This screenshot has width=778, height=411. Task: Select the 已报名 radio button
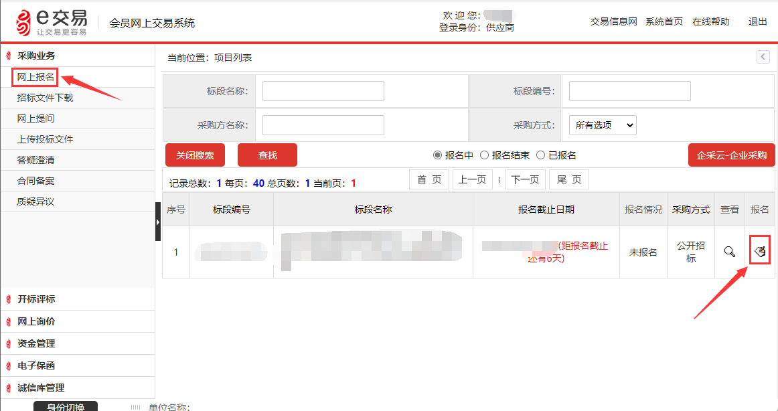pyautogui.click(x=541, y=155)
